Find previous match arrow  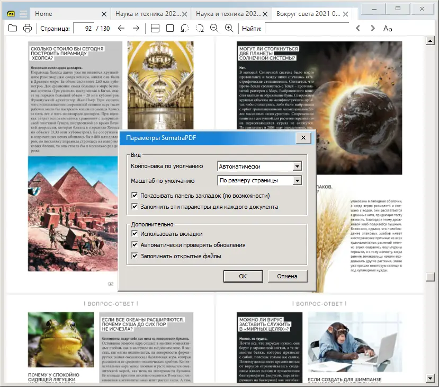pos(358,28)
